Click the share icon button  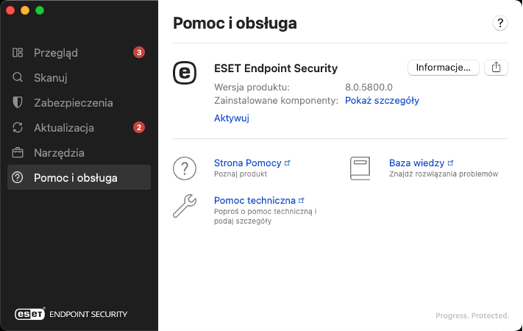(x=496, y=67)
